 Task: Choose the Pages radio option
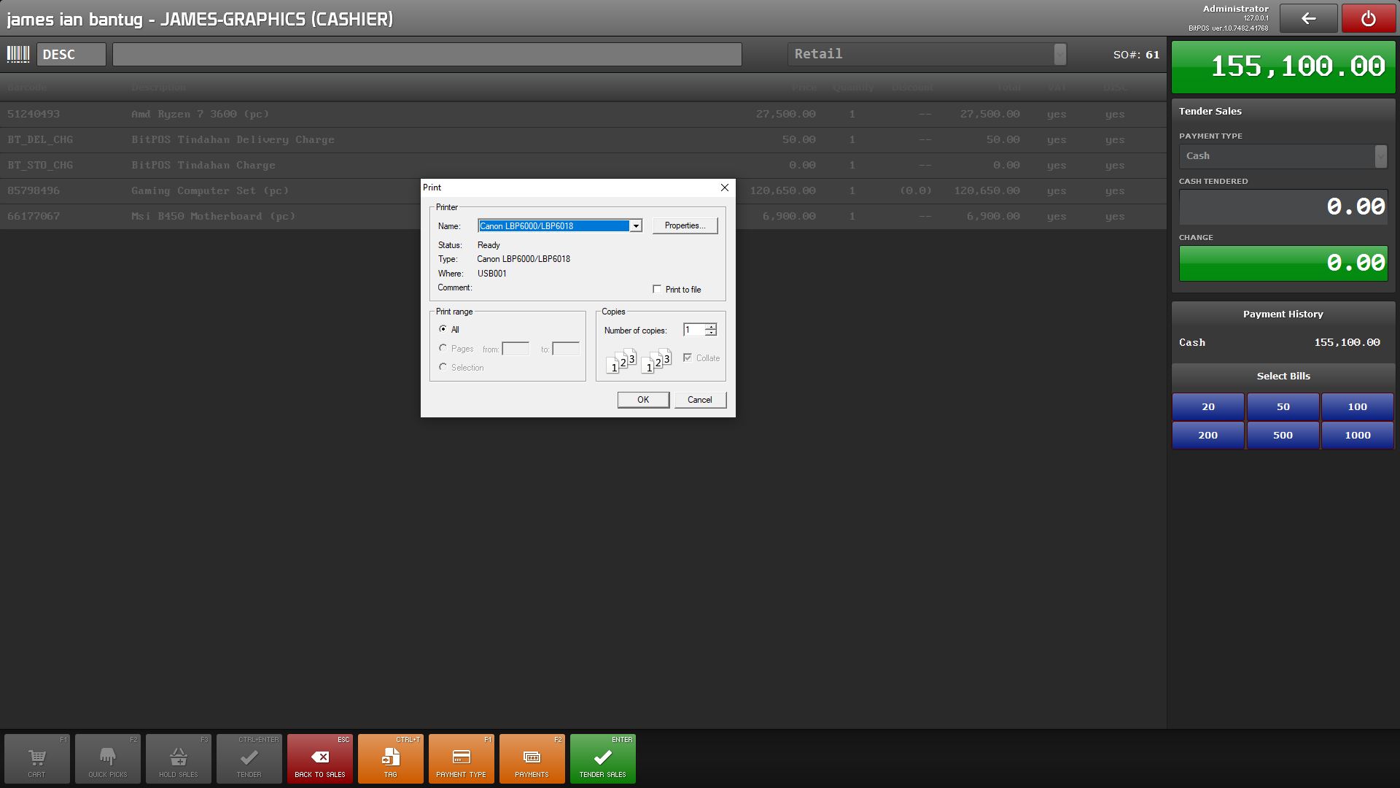tap(443, 348)
